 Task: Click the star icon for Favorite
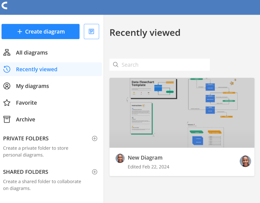point(7,103)
